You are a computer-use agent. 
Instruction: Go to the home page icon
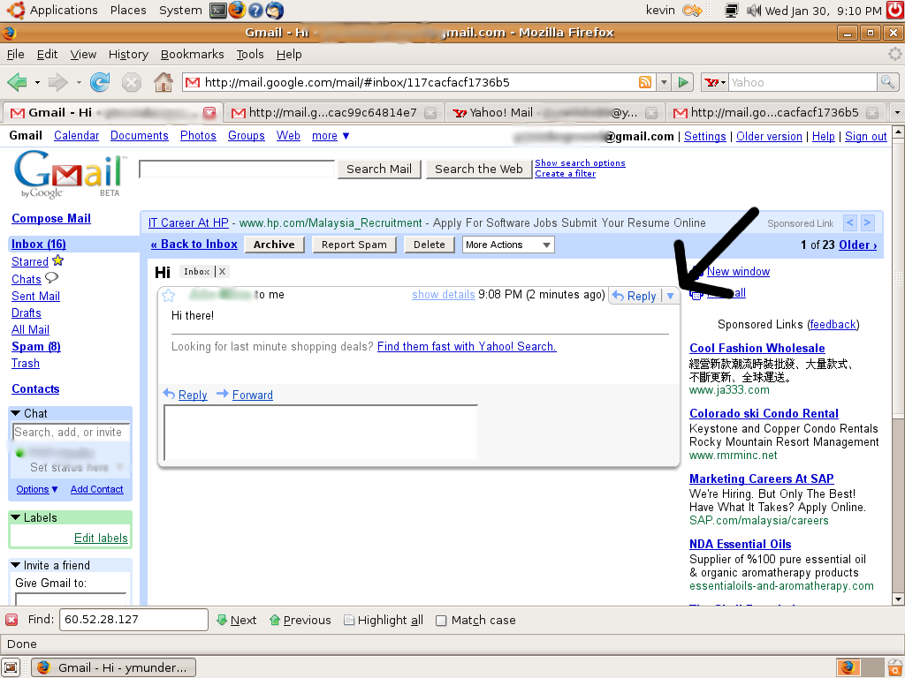pos(164,82)
